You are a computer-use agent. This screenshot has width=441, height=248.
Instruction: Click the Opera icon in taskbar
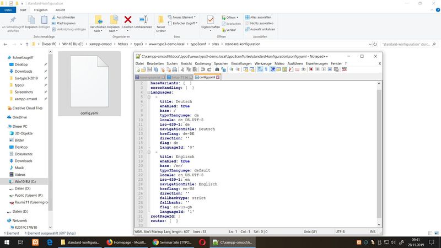[x=202, y=242]
